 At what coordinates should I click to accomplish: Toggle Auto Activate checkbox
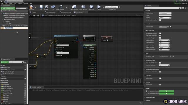click(160, 78)
